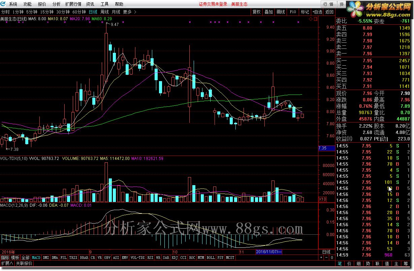Select the BOLL indicator
The height and width of the screenshot is (271, 414).
pos(211,258)
